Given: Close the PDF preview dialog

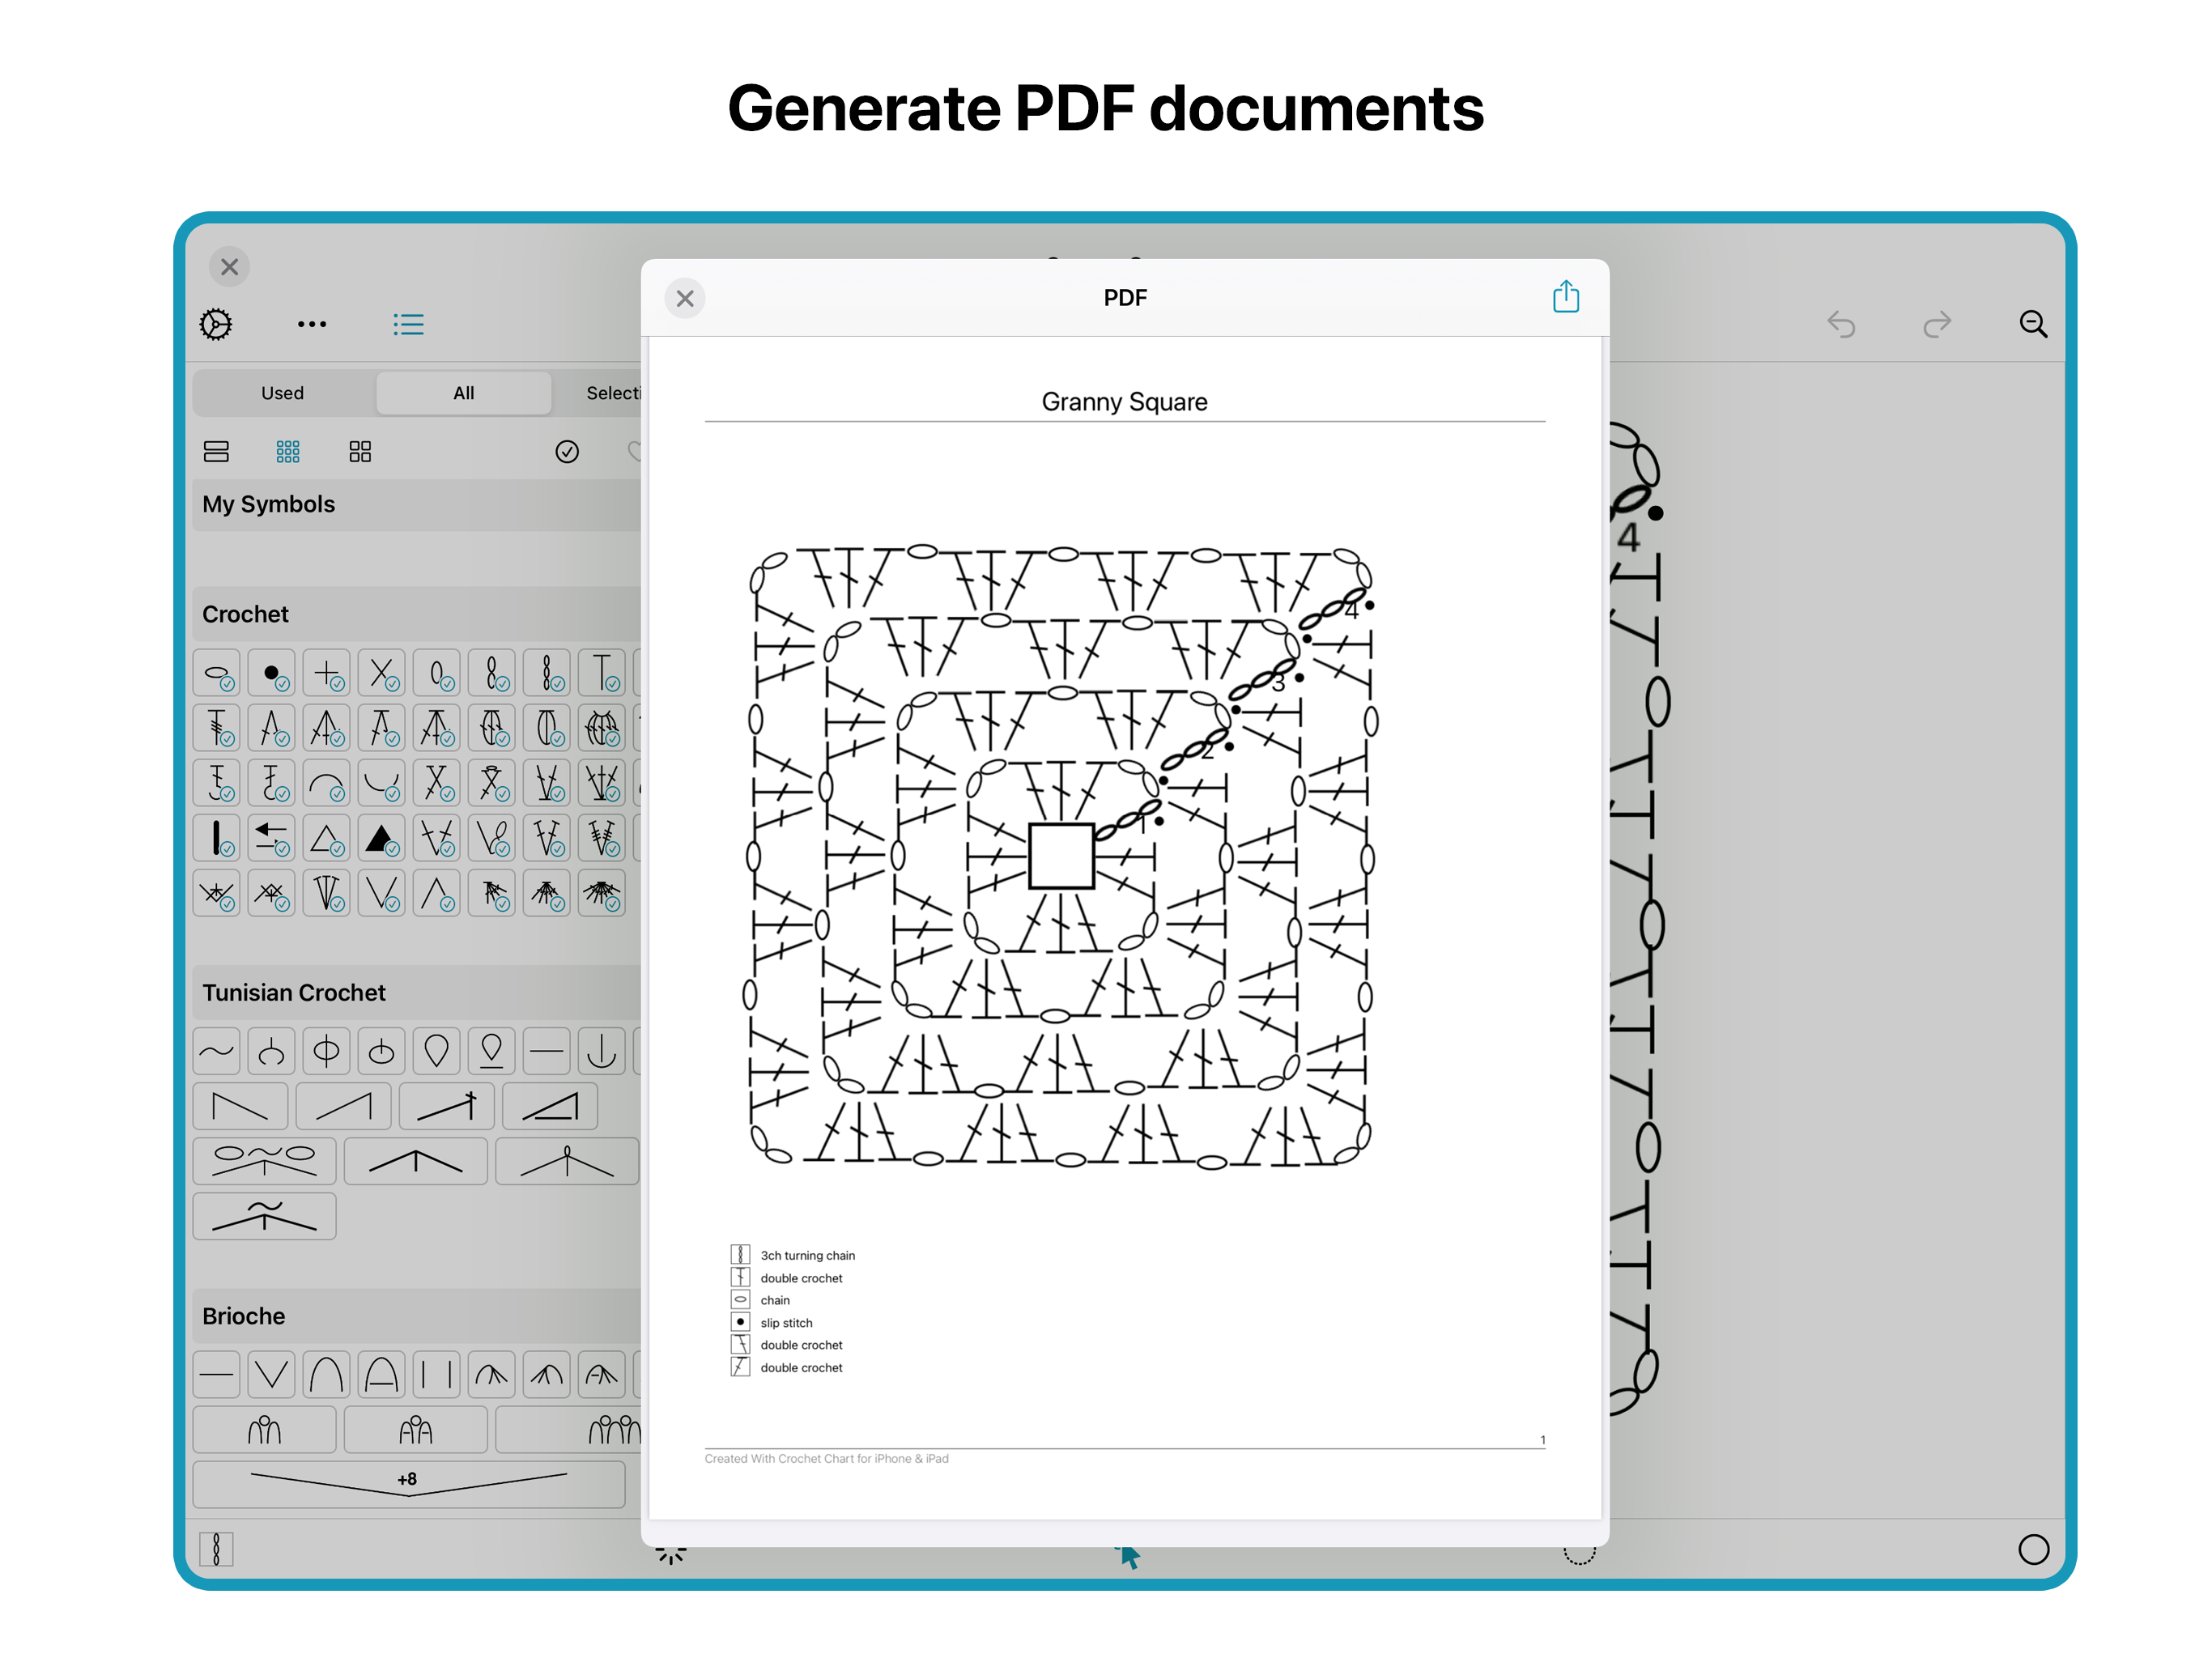Looking at the screenshot, I should click(685, 298).
